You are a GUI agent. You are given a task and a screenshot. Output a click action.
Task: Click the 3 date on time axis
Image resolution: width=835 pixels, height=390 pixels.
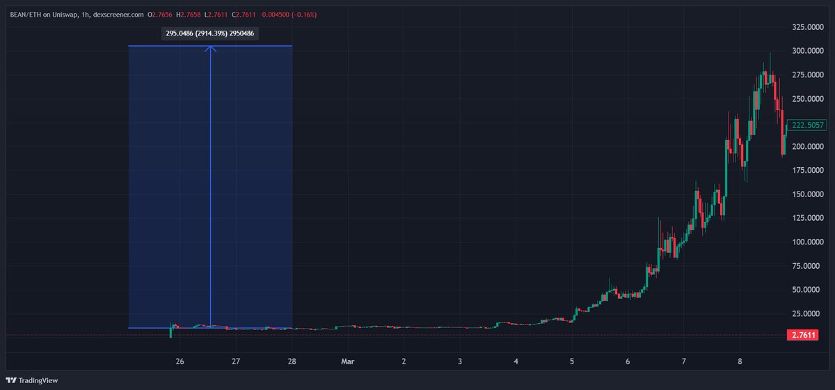pos(460,361)
